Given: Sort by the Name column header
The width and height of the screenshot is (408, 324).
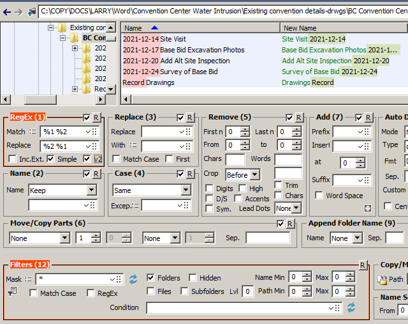Looking at the screenshot, I should (x=200, y=27).
